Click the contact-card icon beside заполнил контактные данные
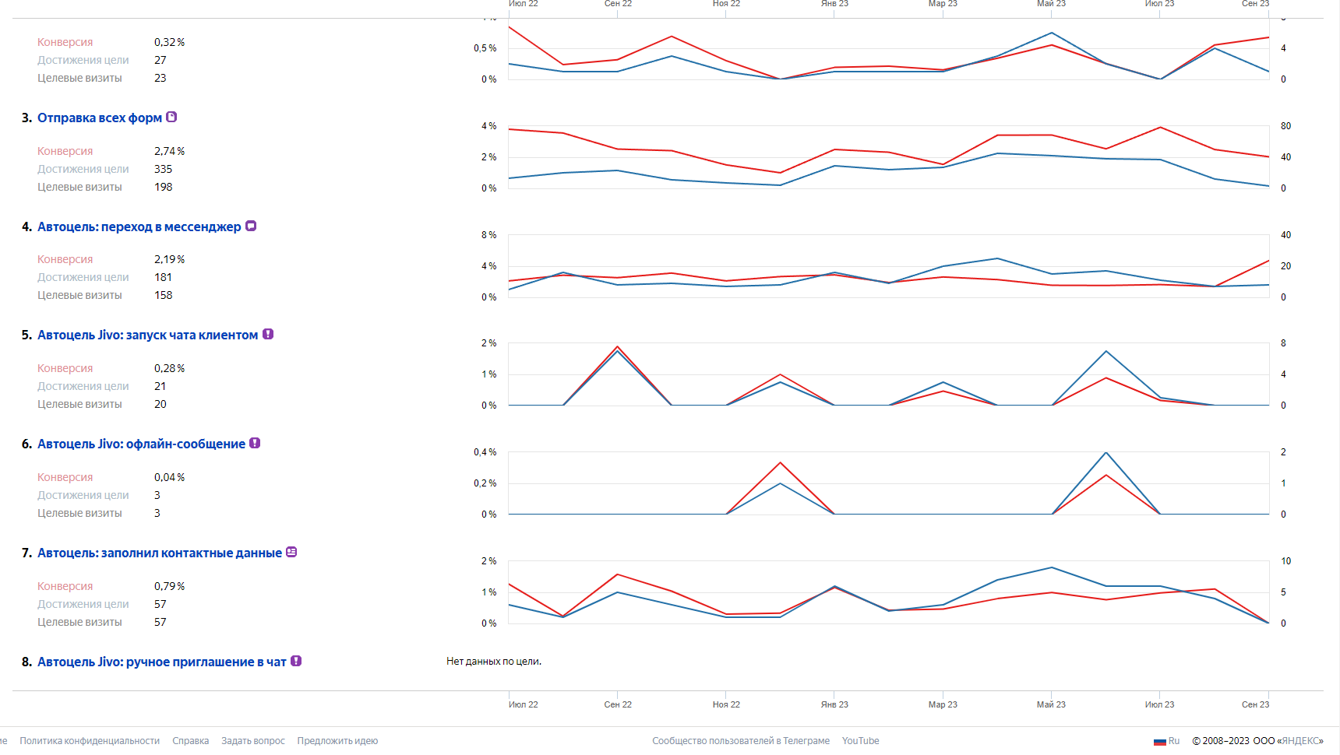The image size is (1340, 755). point(291,553)
